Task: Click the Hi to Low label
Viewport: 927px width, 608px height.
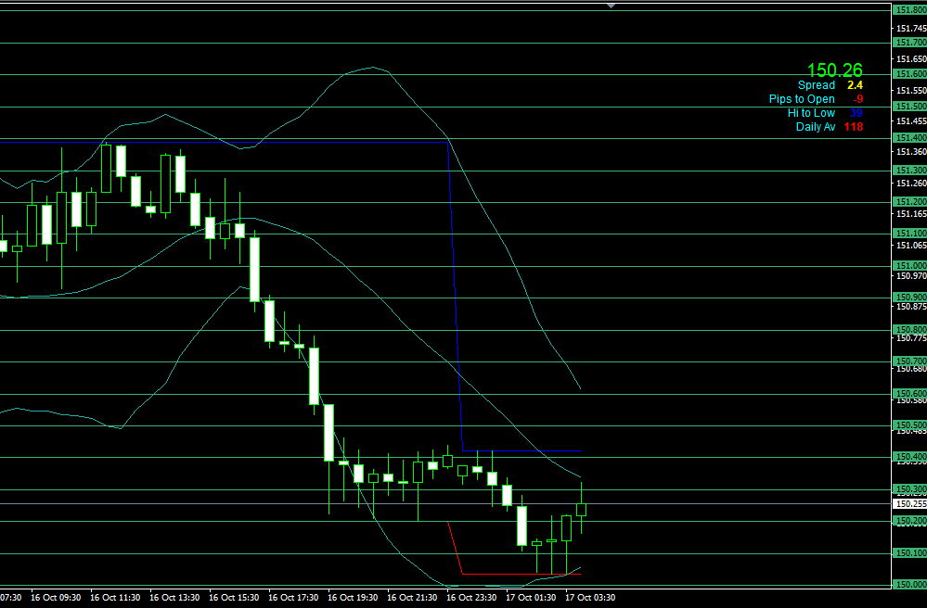Action: pyautogui.click(x=811, y=113)
